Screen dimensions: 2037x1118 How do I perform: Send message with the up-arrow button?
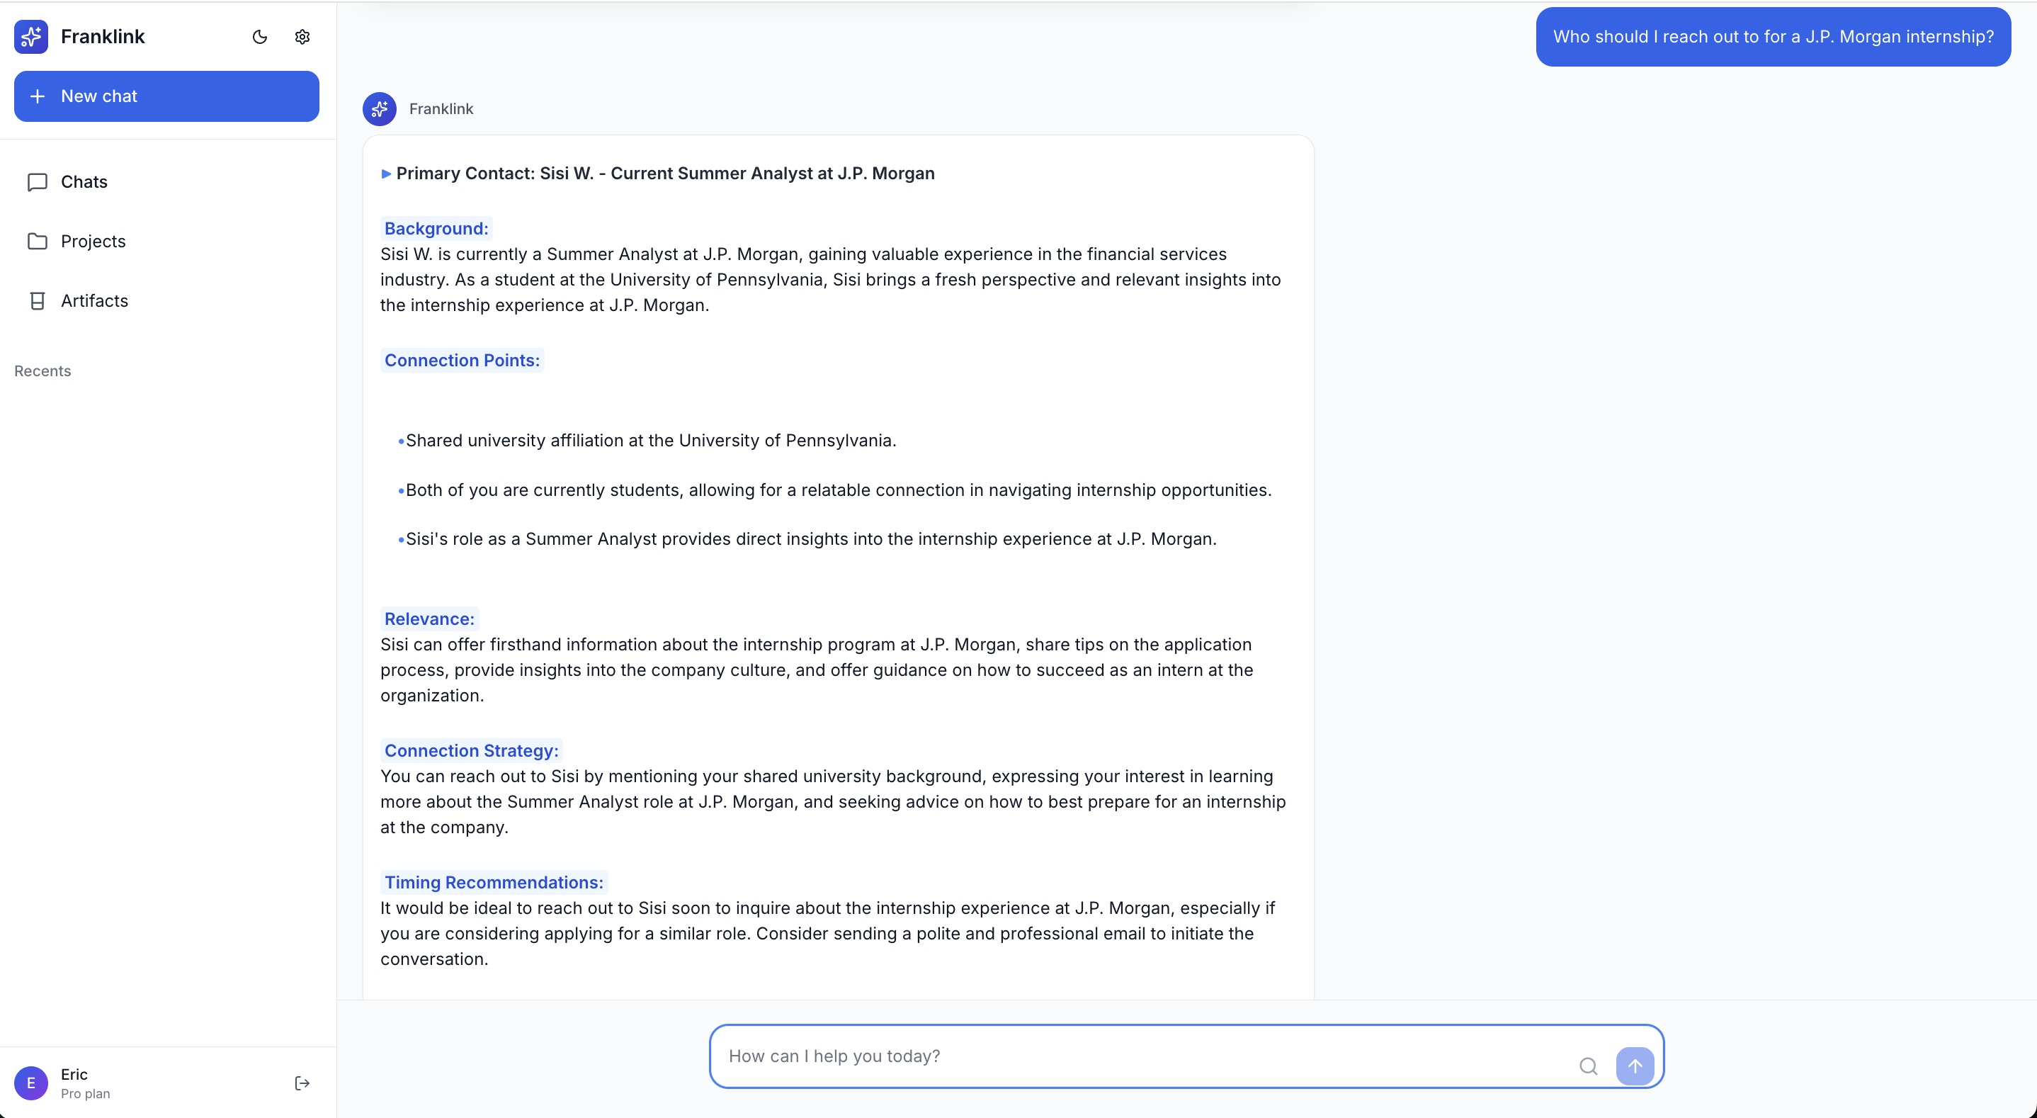pyautogui.click(x=1635, y=1066)
